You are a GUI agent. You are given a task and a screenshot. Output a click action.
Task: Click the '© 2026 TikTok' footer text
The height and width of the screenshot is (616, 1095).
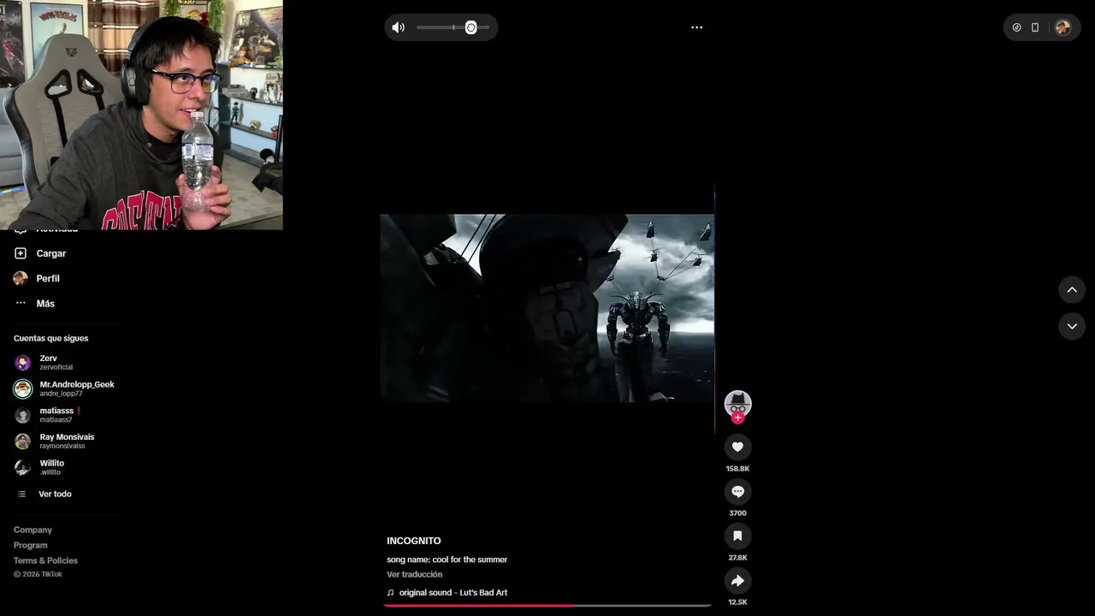[x=38, y=574]
